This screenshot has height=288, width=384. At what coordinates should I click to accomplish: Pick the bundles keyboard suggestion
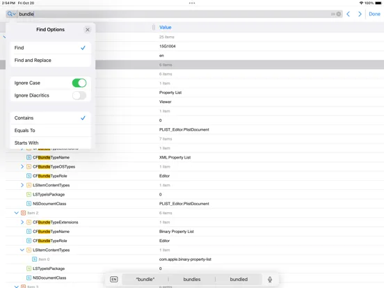(x=192, y=280)
